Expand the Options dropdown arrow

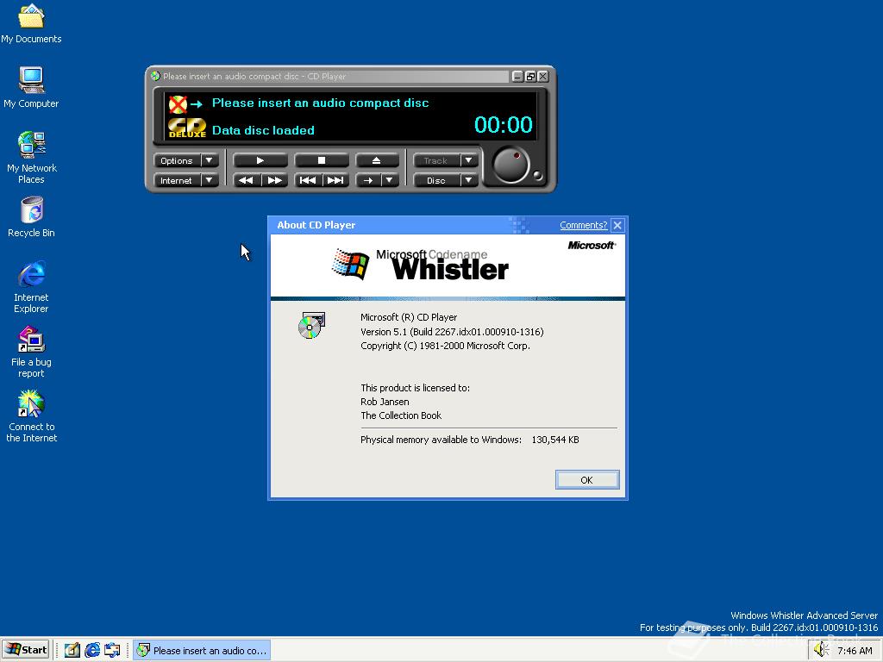210,160
